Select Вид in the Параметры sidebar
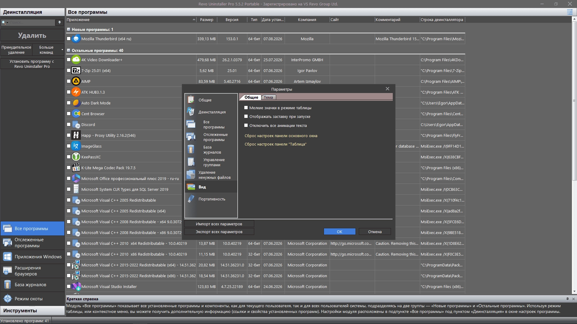 pyautogui.click(x=211, y=187)
